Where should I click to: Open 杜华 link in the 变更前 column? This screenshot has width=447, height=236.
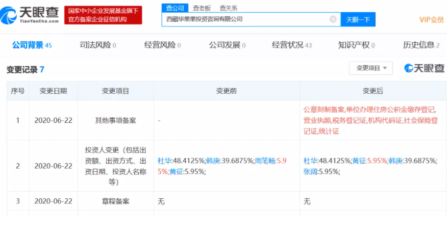click(164, 161)
